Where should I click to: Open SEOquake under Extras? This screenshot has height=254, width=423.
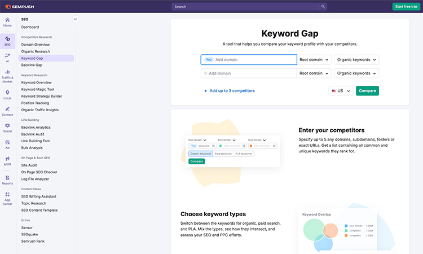[x=29, y=234]
